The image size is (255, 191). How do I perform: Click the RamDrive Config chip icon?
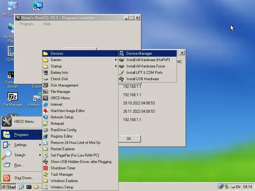coord(46,130)
